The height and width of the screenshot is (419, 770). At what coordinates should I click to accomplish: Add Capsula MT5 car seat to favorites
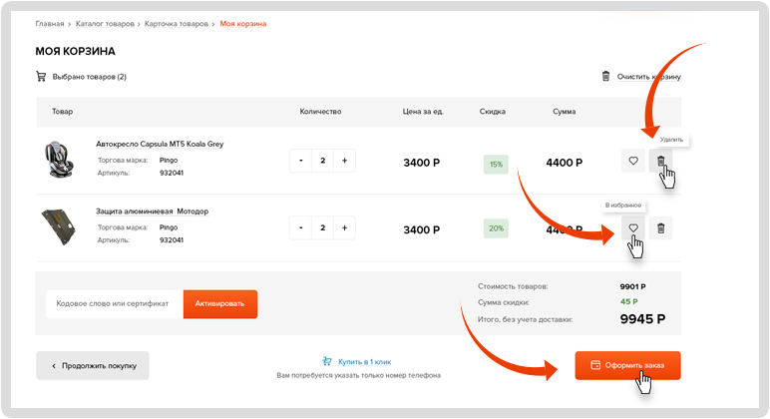coord(632,161)
